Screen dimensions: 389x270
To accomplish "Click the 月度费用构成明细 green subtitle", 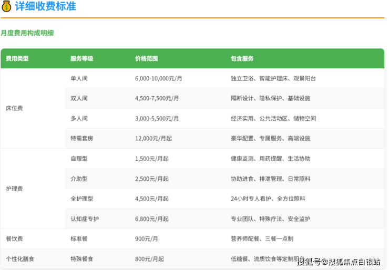I will [27, 33].
